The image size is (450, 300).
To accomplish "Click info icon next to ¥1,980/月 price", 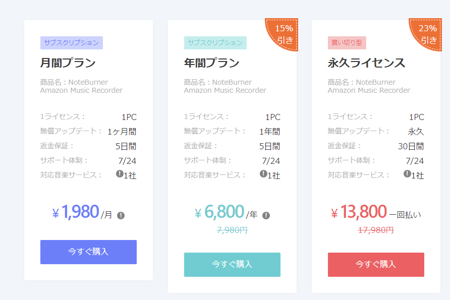I will (x=121, y=215).
